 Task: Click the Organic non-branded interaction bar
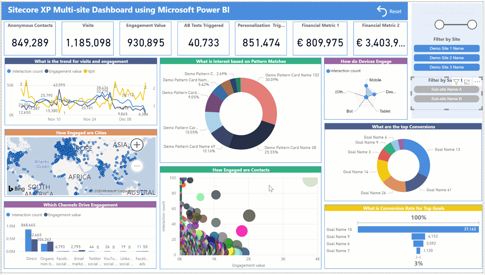pyautogui.click(x=44, y=248)
